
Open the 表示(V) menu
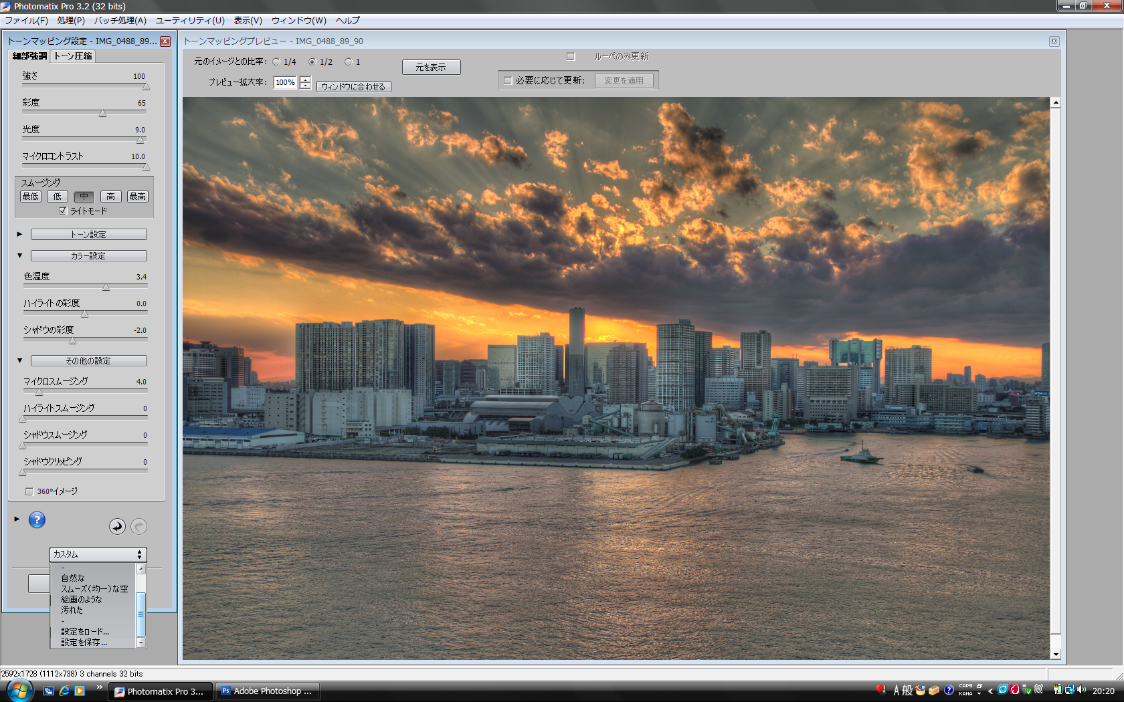click(248, 21)
